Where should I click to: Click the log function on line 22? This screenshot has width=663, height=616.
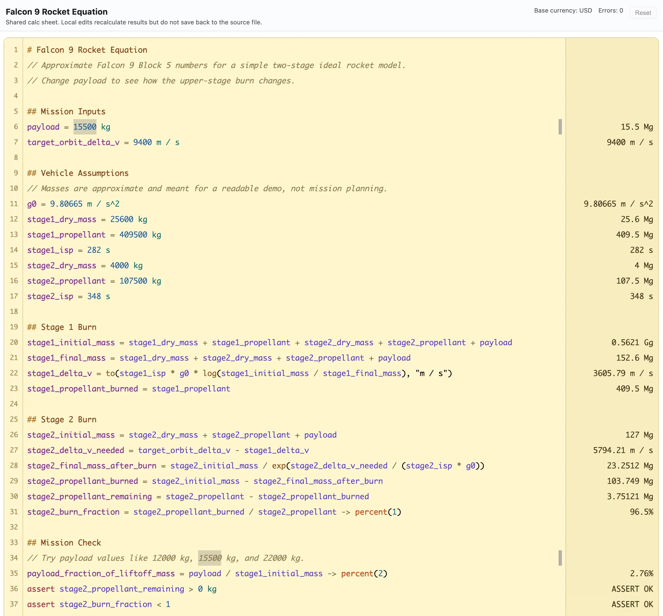click(210, 373)
